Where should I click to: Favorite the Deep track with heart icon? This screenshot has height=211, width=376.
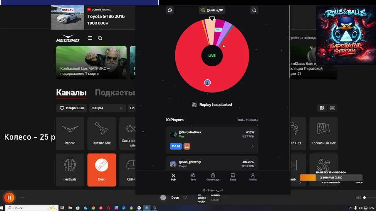pyautogui.click(x=185, y=198)
